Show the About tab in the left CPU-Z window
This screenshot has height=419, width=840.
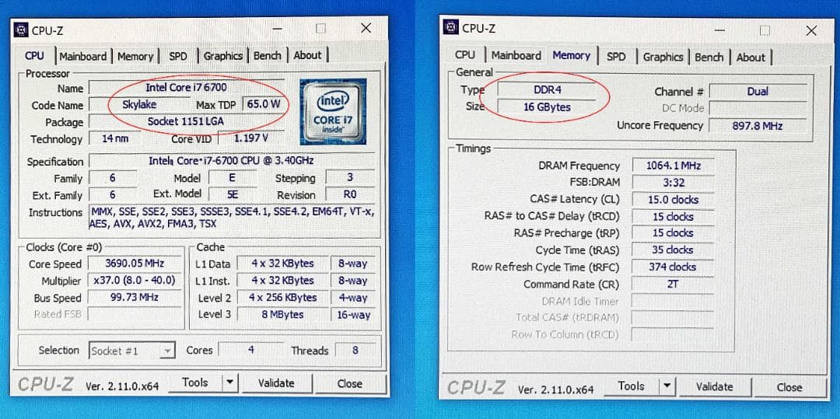pyautogui.click(x=307, y=55)
